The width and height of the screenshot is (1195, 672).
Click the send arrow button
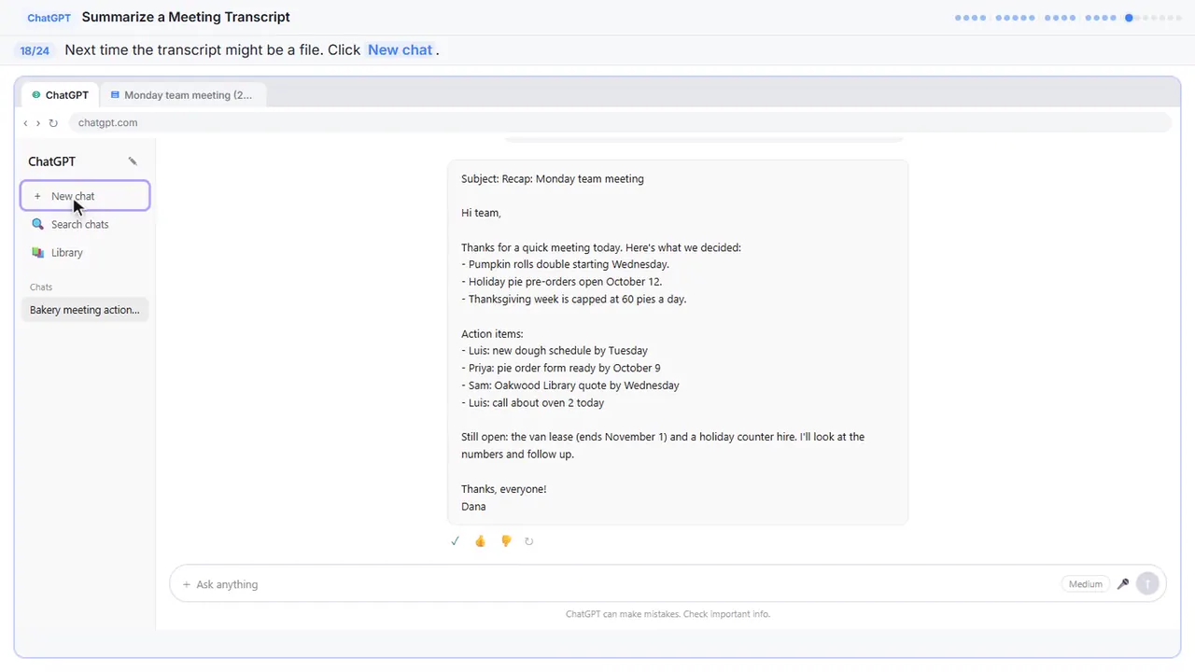(x=1147, y=584)
